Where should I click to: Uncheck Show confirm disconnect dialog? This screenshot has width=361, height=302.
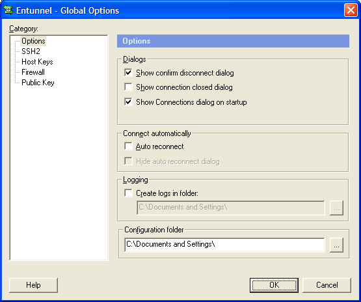tap(128, 72)
